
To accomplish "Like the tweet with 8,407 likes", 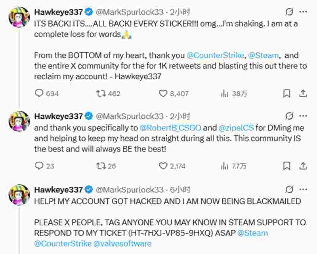I will coord(163,93).
